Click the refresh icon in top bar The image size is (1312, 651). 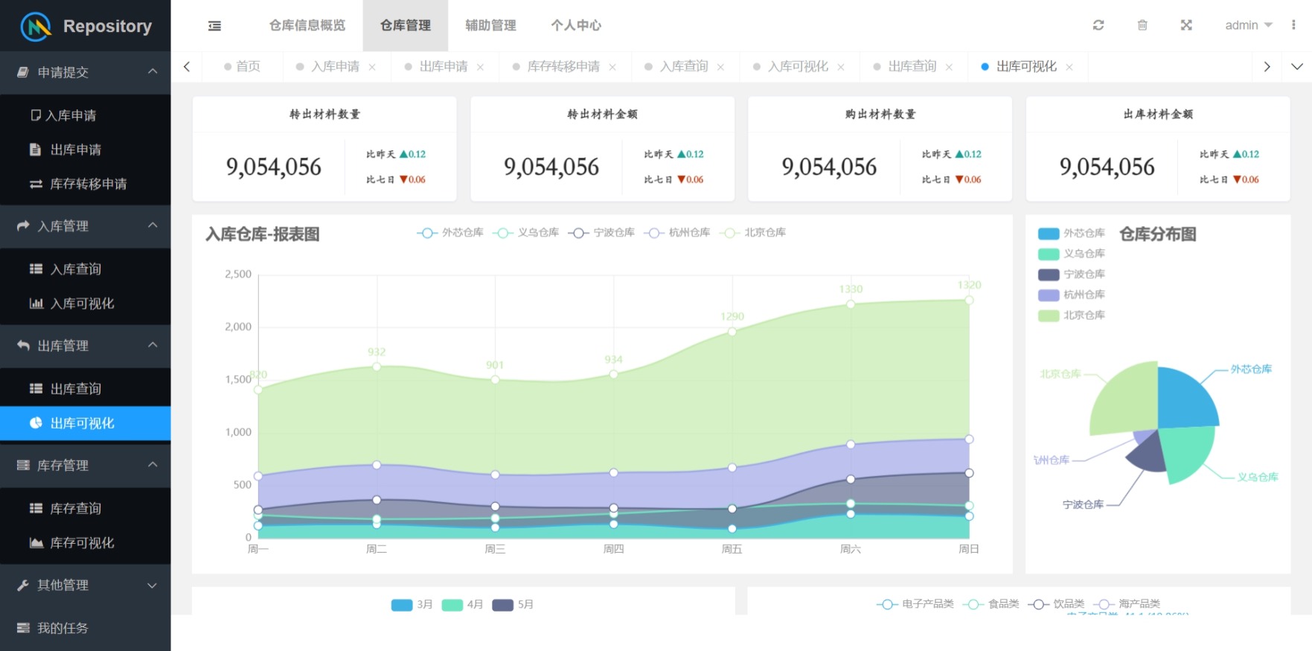pos(1098,25)
